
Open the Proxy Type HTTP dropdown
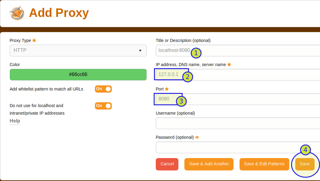pyautogui.click(x=78, y=50)
